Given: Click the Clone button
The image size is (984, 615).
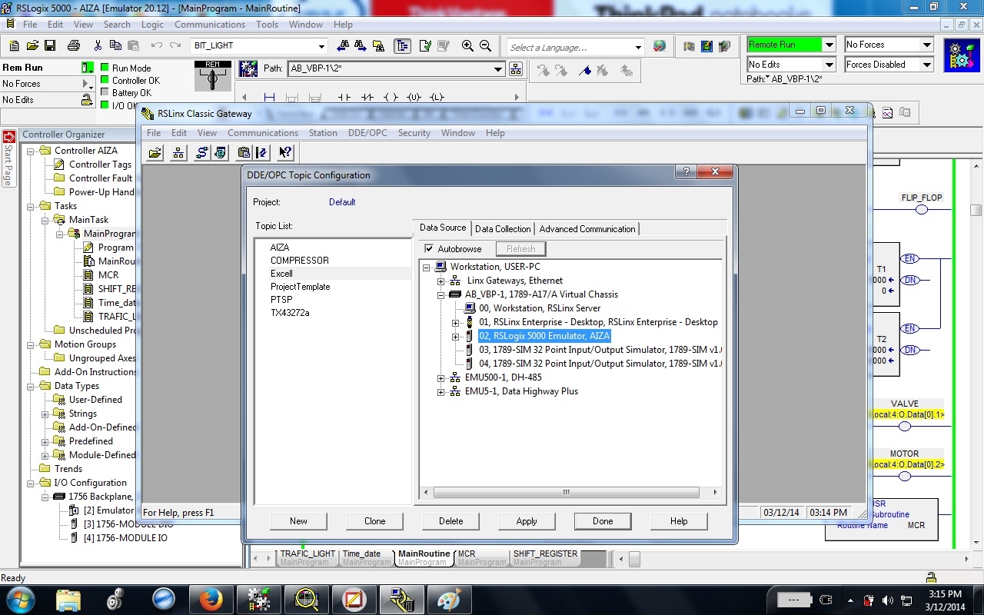Looking at the screenshot, I should [374, 521].
